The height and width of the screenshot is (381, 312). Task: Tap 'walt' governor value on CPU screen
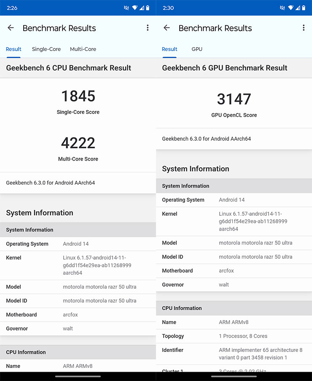pyautogui.click(x=68, y=328)
